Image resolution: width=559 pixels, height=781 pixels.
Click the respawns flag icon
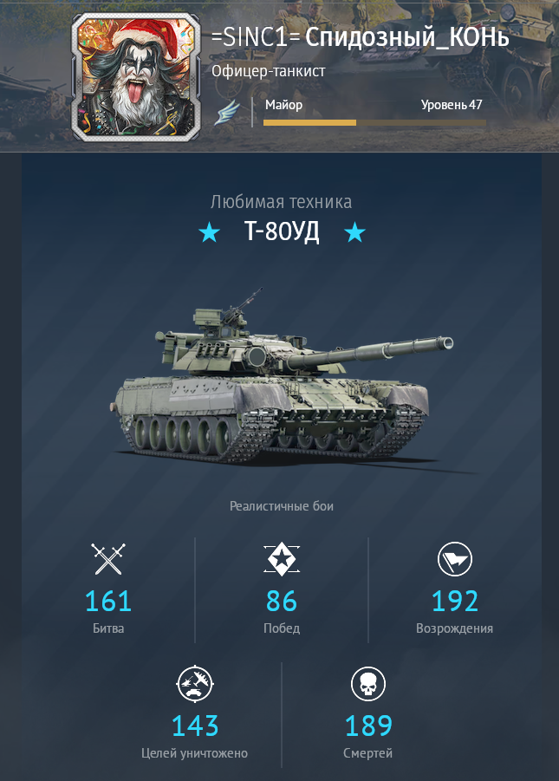(x=454, y=559)
